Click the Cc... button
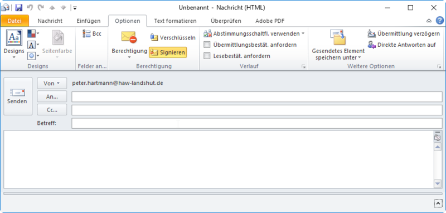The height and width of the screenshot is (213, 446). point(52,109)
